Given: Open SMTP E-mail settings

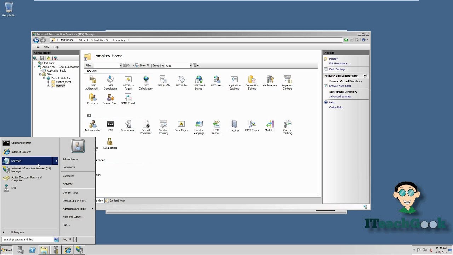Looking at the screenshot, I should click(128, 99).
